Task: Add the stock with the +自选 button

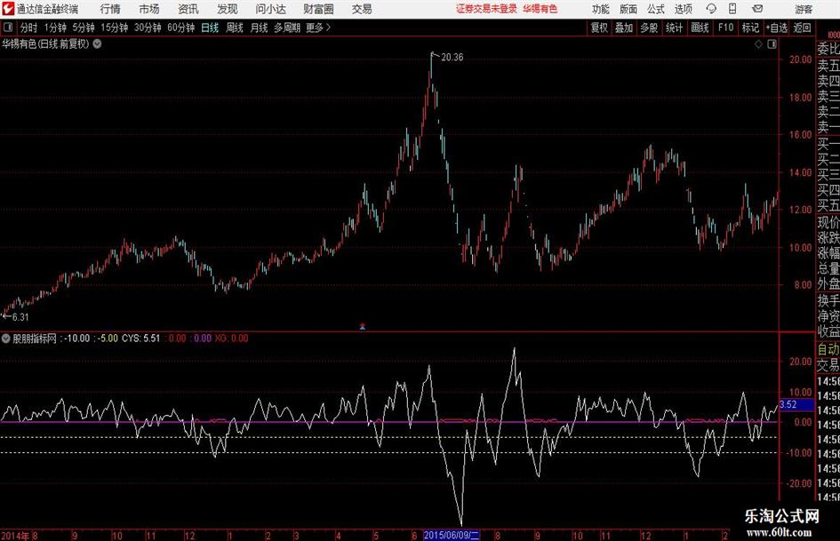Action: click(x=777, y=28)
